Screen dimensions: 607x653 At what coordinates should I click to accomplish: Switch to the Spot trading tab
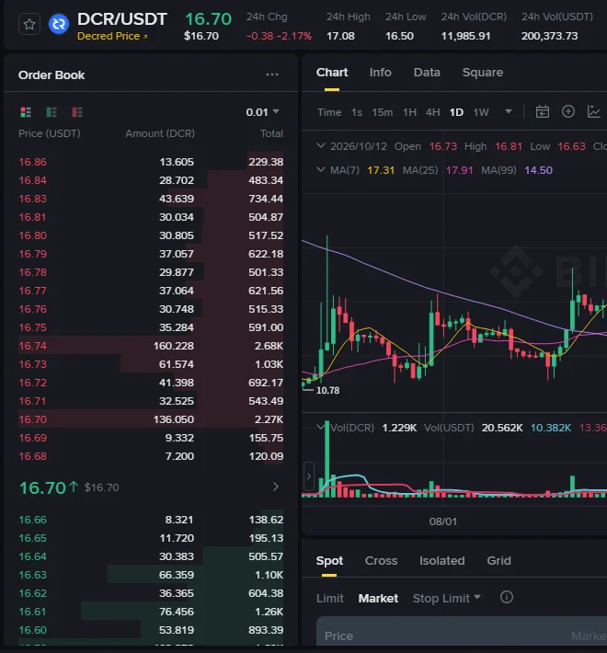click(x=329, y=560)
